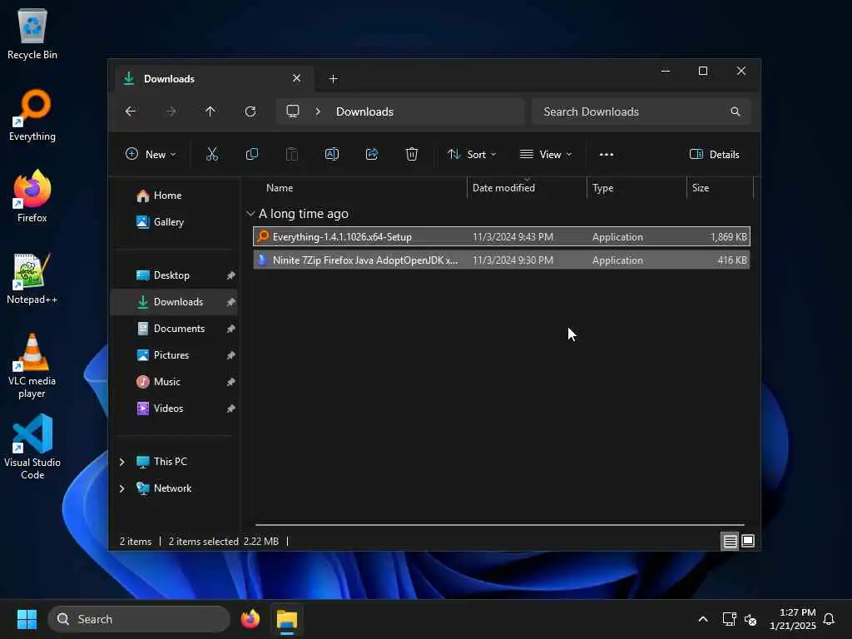The image size is (852, 639).
Task: Select the Visual Studio Code shortcut
Action: click(32, 447)
